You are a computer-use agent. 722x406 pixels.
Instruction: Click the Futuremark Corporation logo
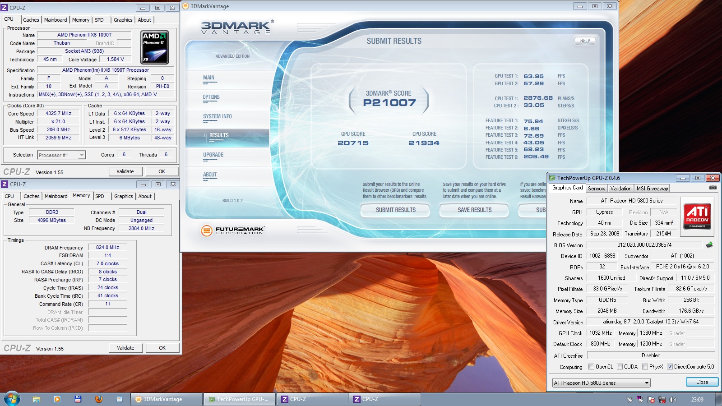pyautogui.click(x=232, y=231)
